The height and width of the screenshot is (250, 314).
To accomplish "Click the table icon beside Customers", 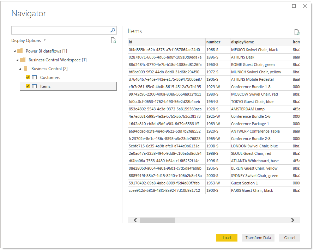I will (x=34, y=77).
